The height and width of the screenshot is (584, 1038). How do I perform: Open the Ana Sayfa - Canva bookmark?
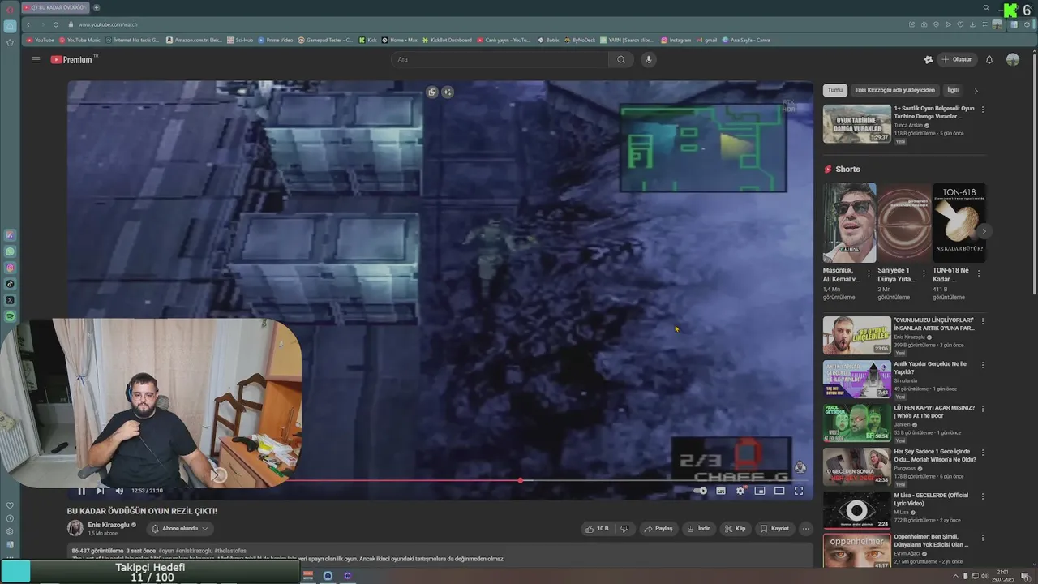click(746, 40)
